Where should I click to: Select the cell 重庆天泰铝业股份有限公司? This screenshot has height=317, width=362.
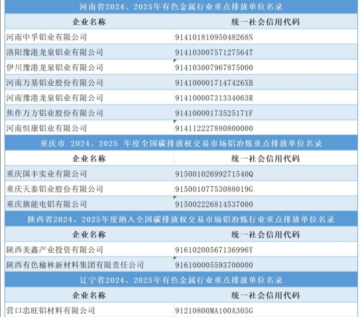coord(89,189)
